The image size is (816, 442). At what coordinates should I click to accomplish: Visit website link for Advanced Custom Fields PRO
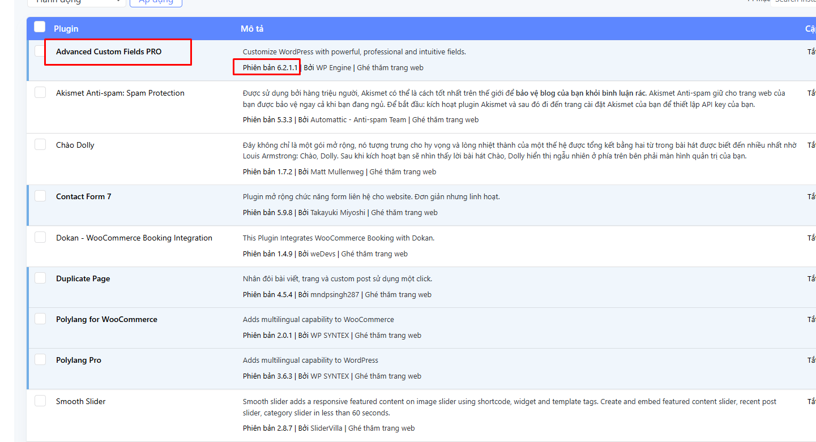click(390, 68)
